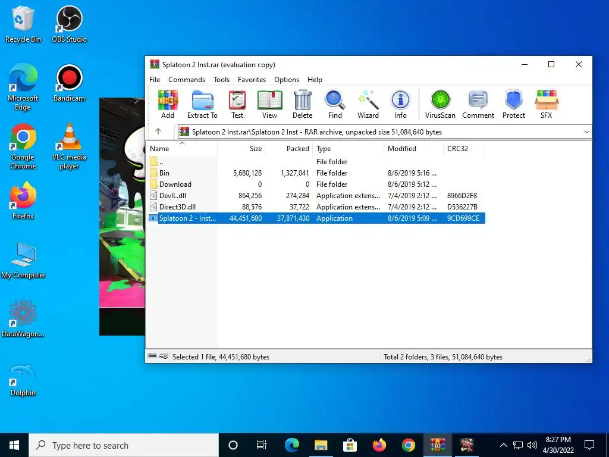Expand the archive path dropdown arrow
Screen dimensions: 609x457
point(586,132)
